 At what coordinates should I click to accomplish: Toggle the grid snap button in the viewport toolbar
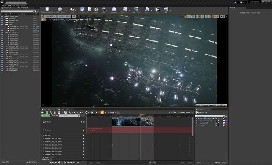(x=199, y=17)
